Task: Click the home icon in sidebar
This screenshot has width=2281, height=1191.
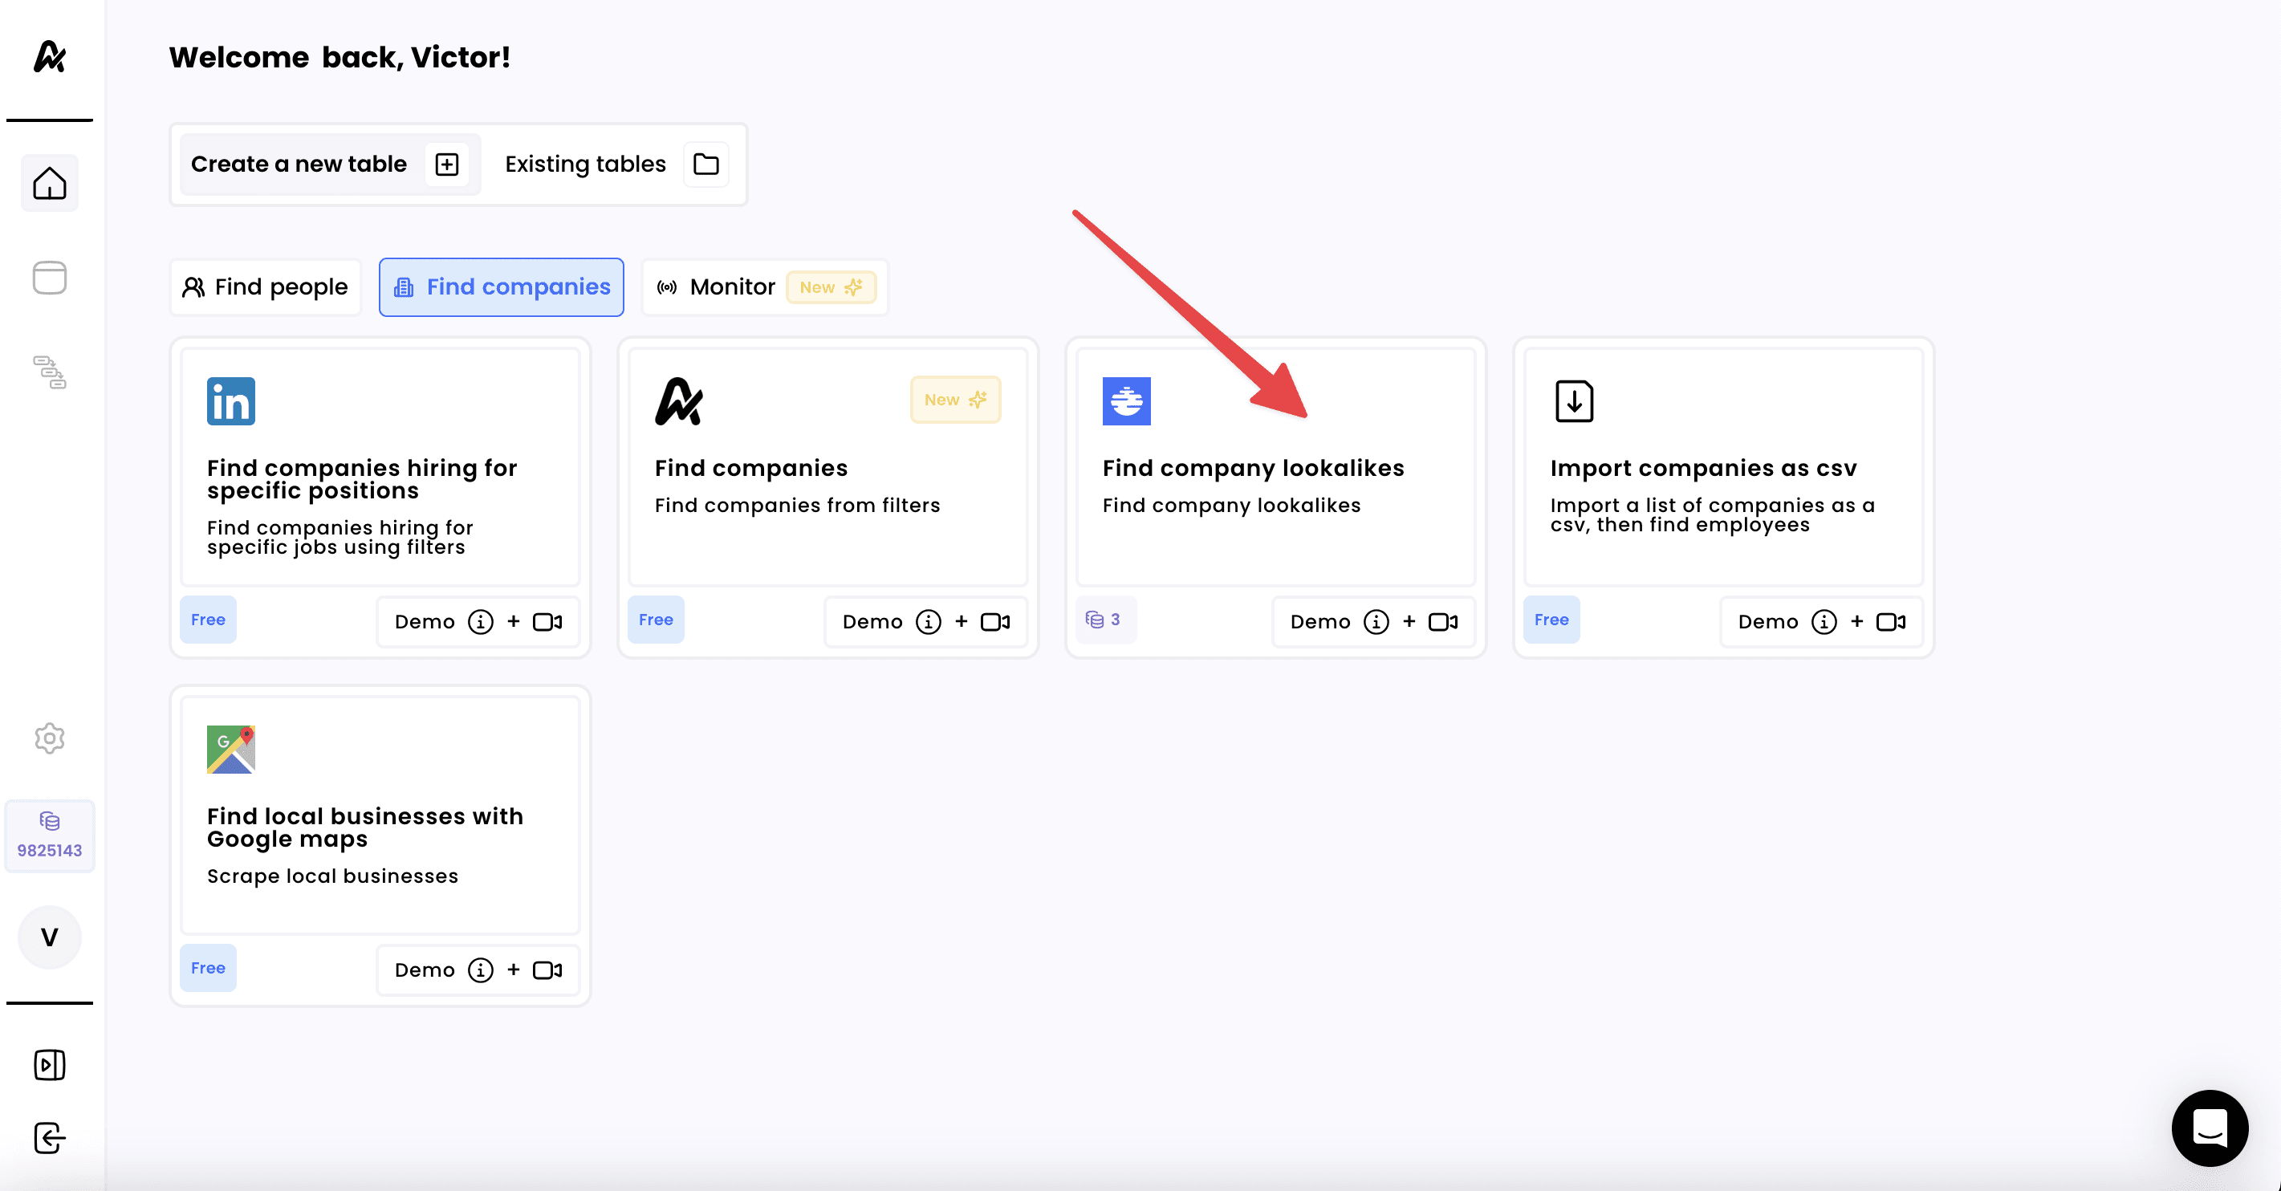Action: pyautogui.click(x=50, y=183)
